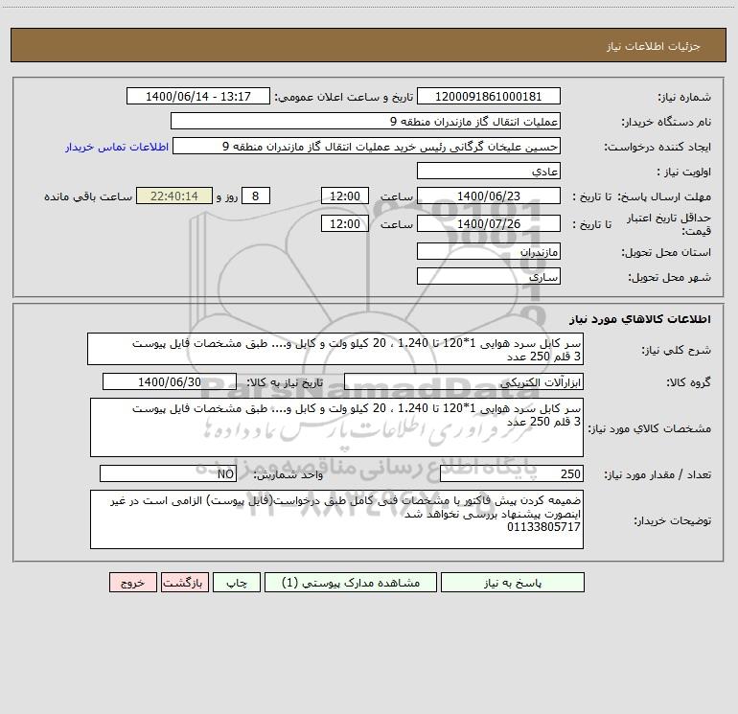The height and width of the screenshot is (714, 738).
Task: Click the شهر محل تحویل label
Action: [669, 277]
